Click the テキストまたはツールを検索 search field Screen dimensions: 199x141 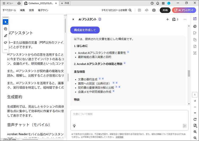tap(114, 10)
